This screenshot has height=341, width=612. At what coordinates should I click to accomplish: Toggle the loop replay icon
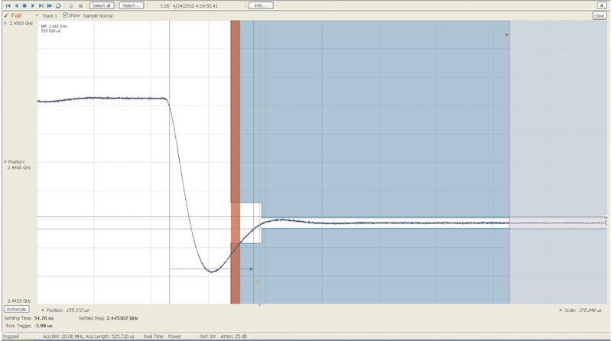[57, 5]
